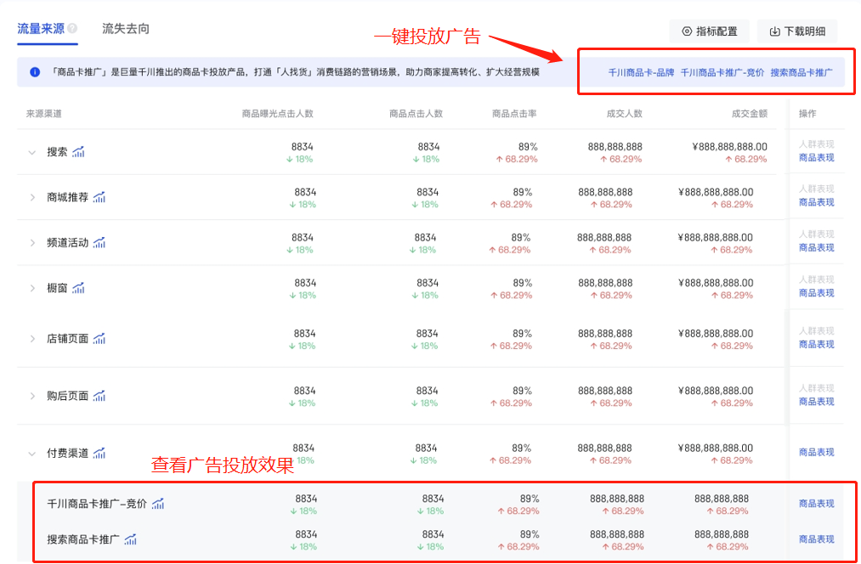Click the 商品点击人数 column header

coord(416,114)
